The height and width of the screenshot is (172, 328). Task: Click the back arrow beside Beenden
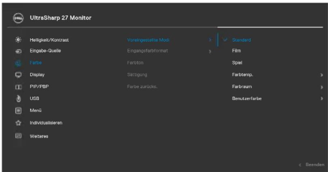pos(300,165)
